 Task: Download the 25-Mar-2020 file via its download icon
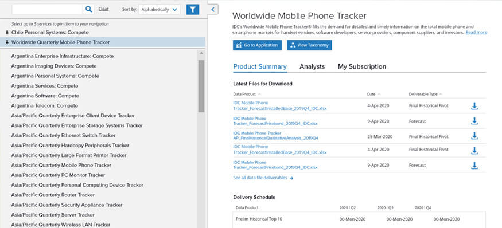point(474,136)
